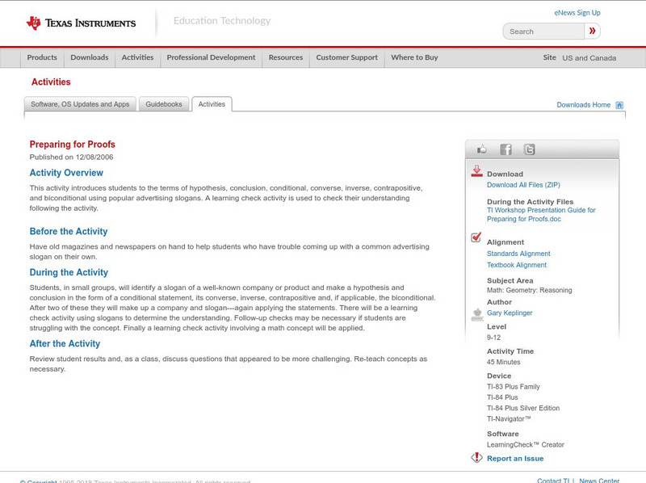This screenshot has width=646, height=483.
Task: Open Where to Buy menu
Action: tap(414, 57)
